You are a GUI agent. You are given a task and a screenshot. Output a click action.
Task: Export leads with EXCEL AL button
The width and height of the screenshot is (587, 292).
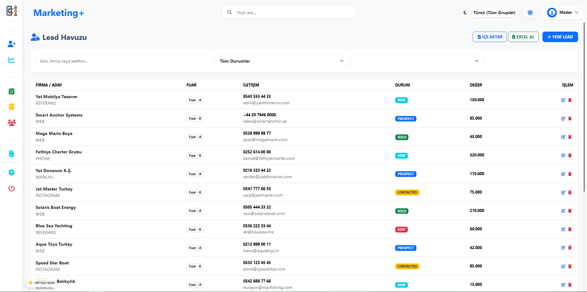click(x=523, y=36)
